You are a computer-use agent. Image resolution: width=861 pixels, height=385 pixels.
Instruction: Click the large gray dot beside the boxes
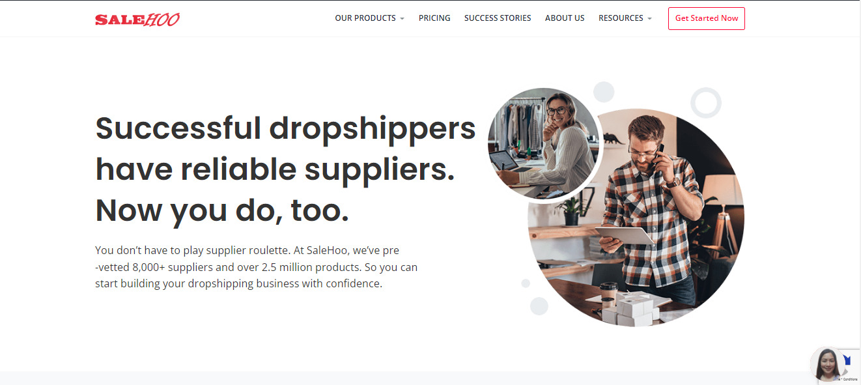539,306
